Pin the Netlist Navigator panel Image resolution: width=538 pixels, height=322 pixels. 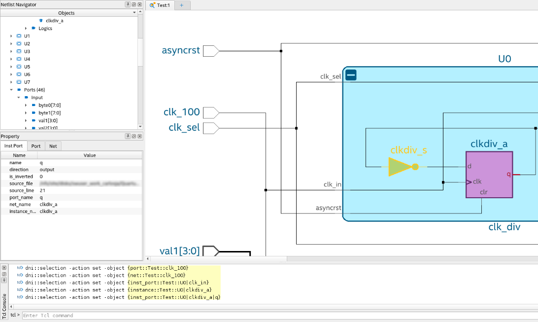point(128,4)
